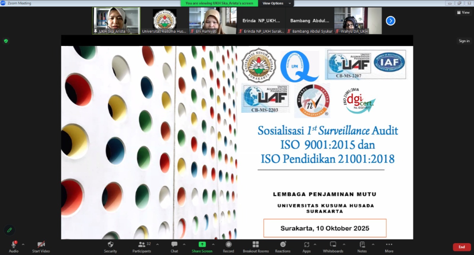Open the Participants panel

[x=142, y=247]
